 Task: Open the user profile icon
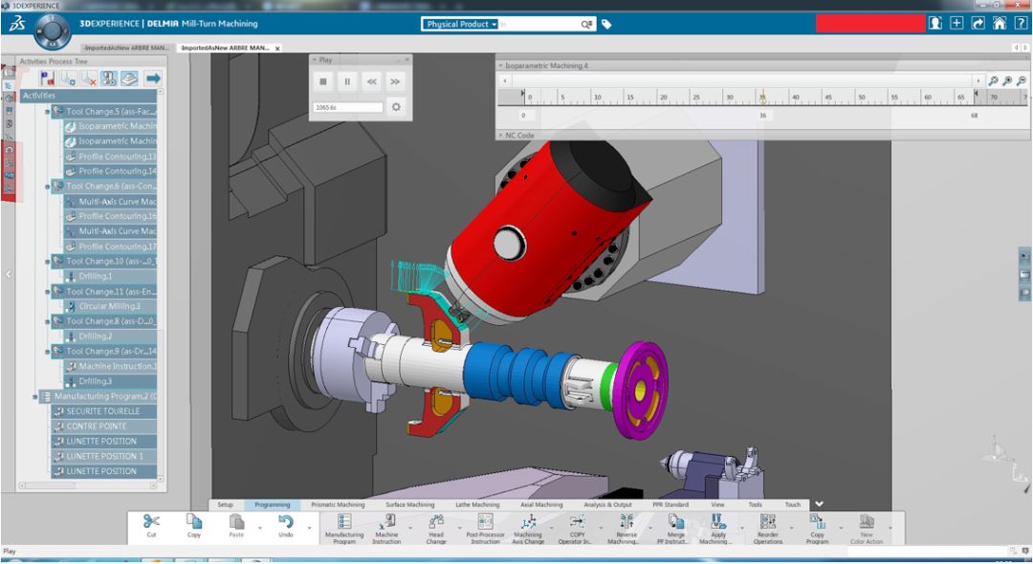pos(934,24)
